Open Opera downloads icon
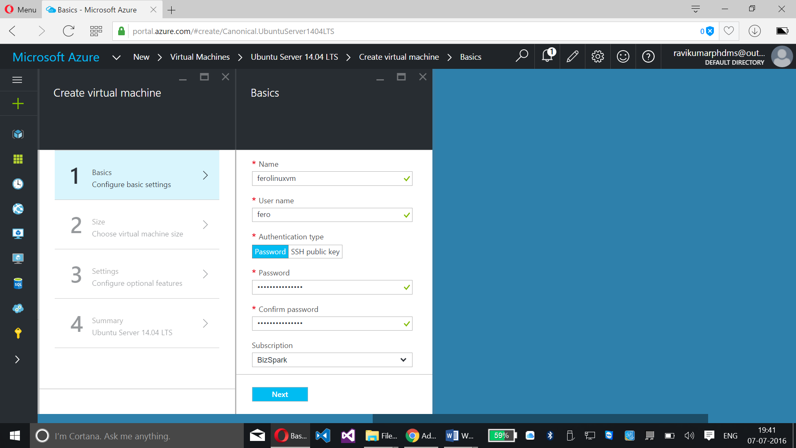The image size is (796, 448). click(755, 31)
